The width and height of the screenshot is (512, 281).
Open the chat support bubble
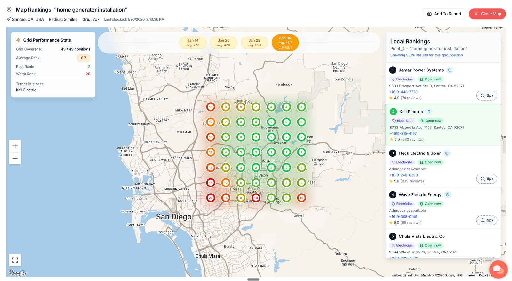tap(498, 269)
